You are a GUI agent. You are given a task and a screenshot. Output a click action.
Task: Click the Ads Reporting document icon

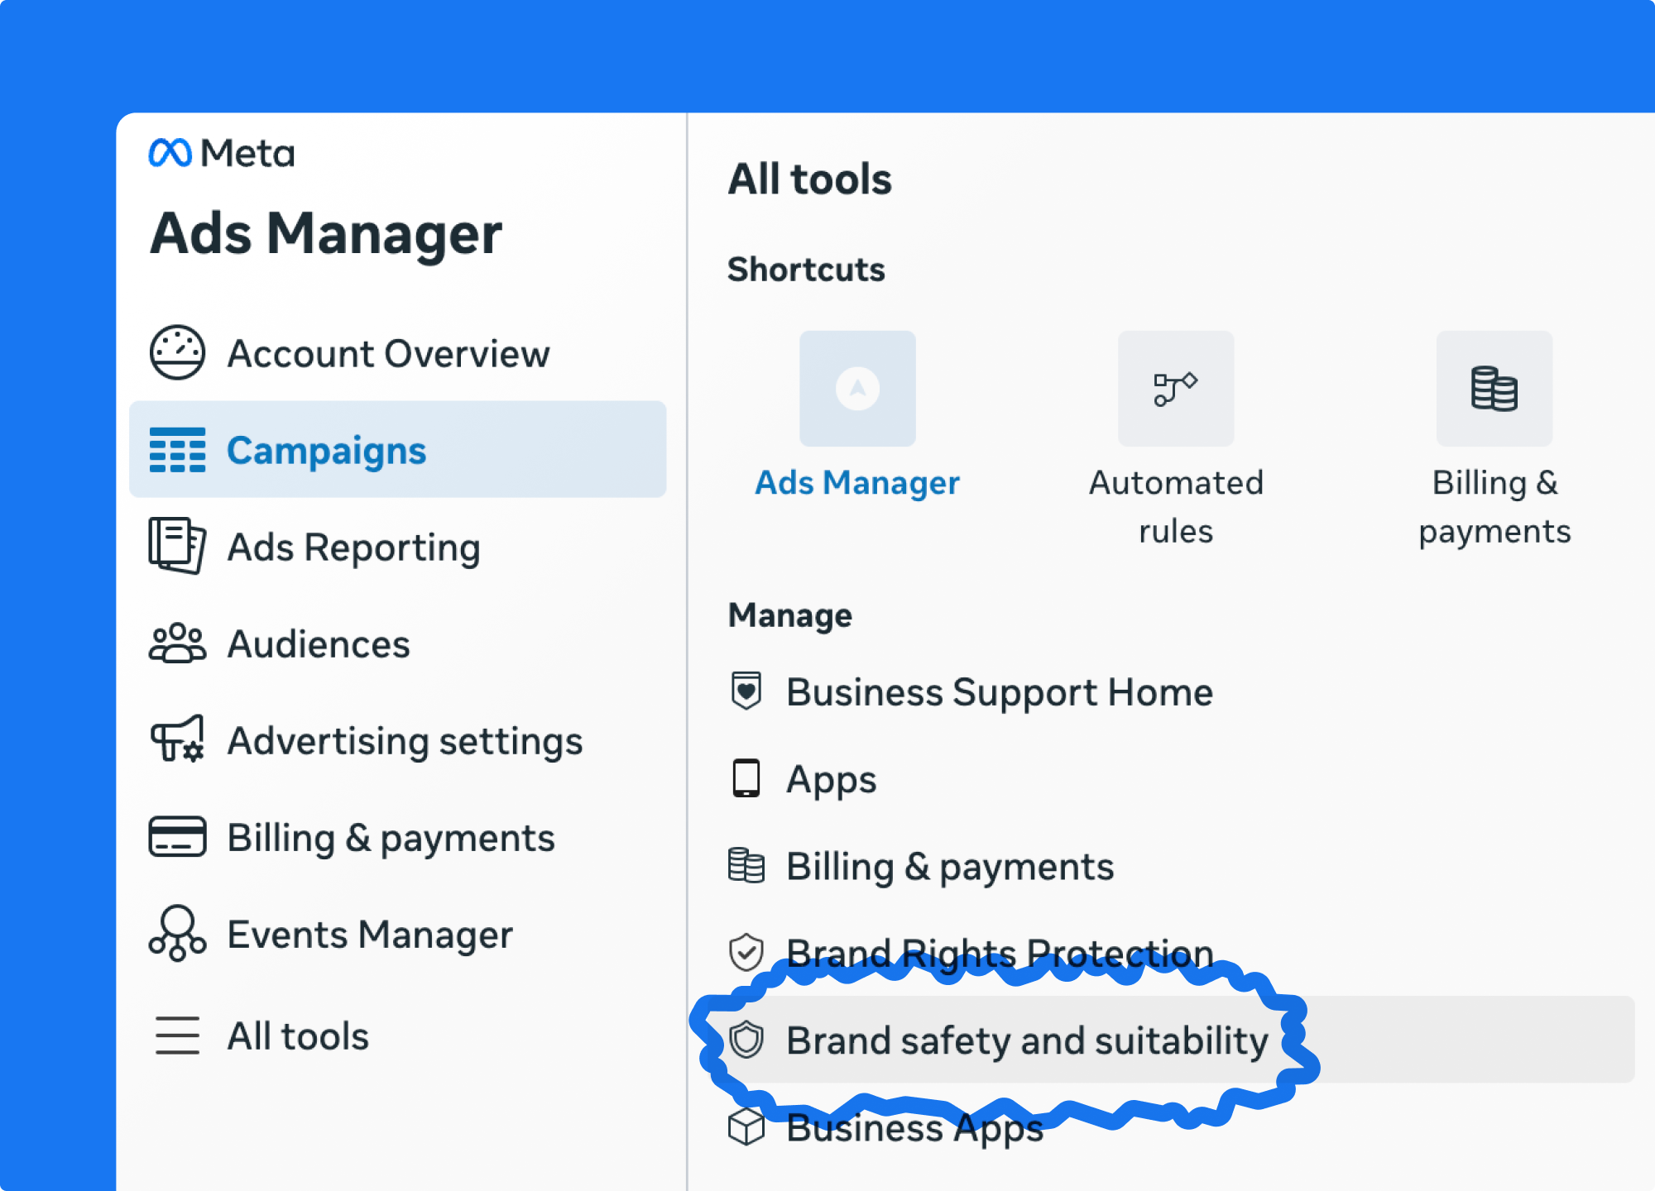[x=176, y=546]
